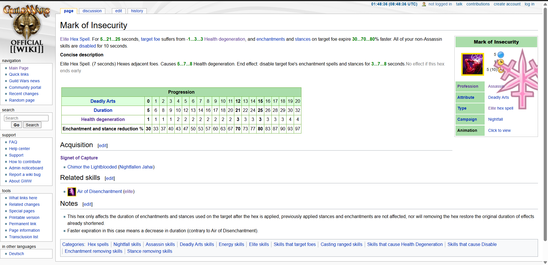Open About GWW
548x265 pixels.
point(20,181)
